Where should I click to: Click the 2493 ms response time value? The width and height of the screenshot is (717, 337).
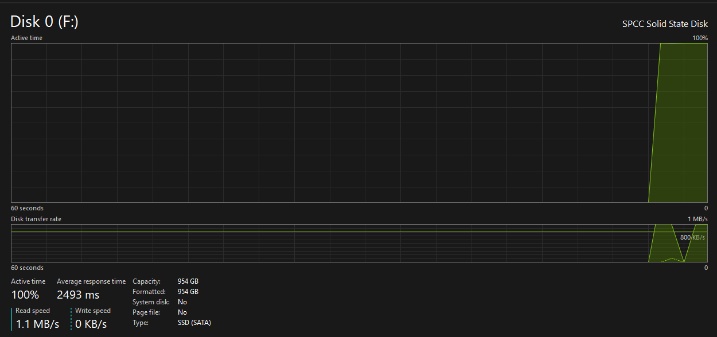coord(78,295)
